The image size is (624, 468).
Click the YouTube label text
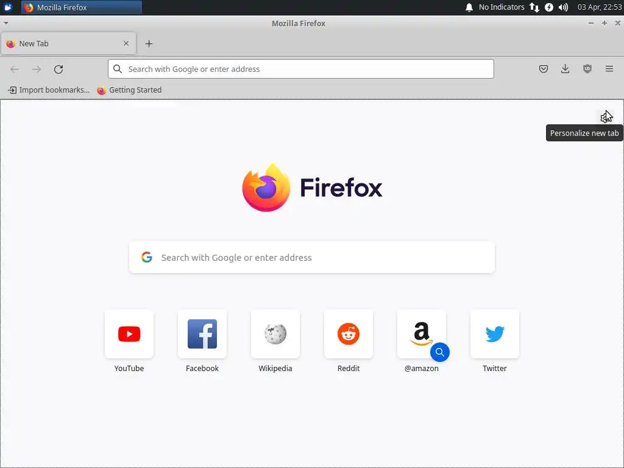[129, 369]
